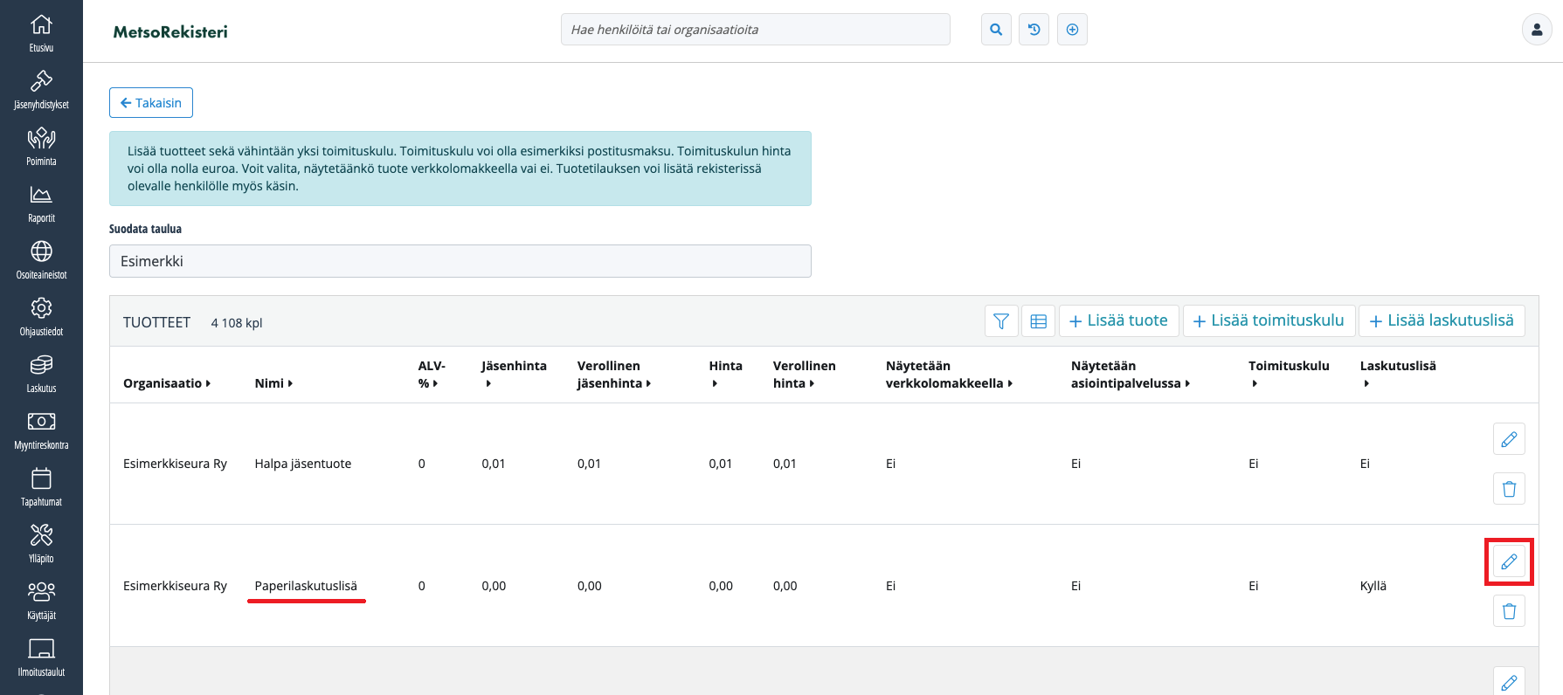Open the table columns view icon
Viewport: 1563px width, 695px height.
1039,321
